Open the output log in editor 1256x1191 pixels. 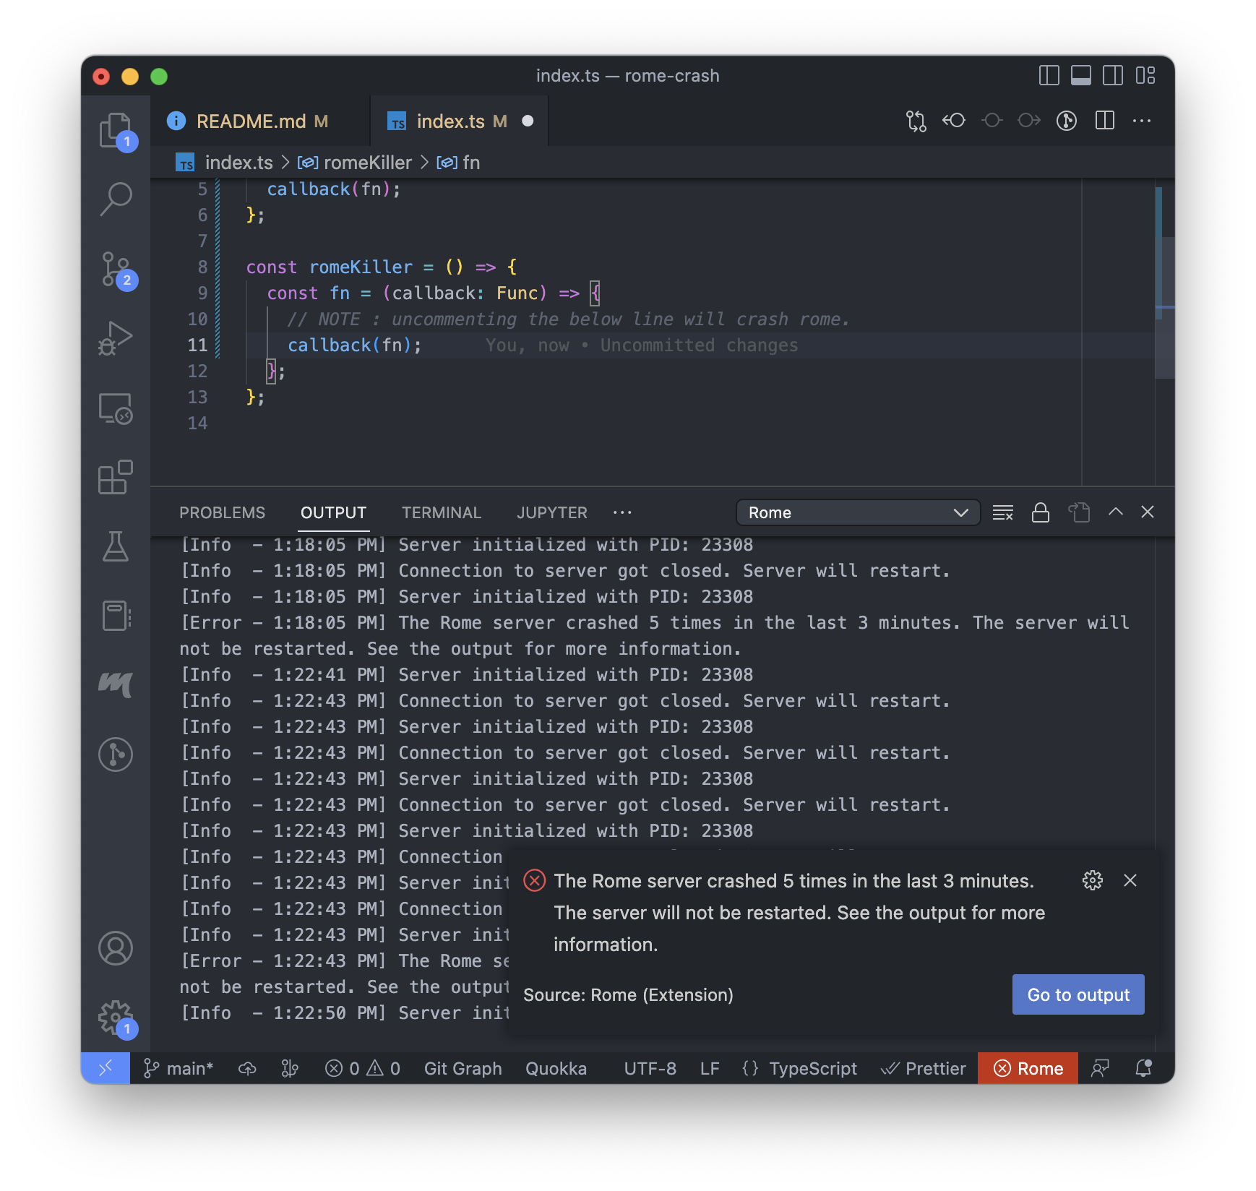[1079, 512]
